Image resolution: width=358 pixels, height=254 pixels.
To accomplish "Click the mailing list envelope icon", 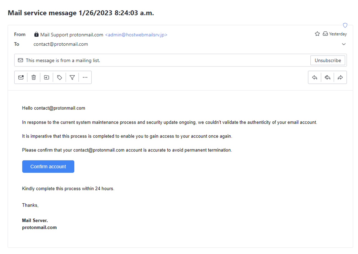I will tap(20, 60).
